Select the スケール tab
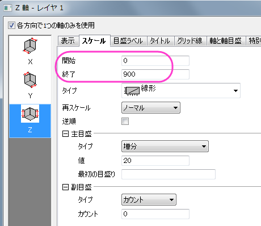This screenshot has height=226, width=261. coord(94,40)
